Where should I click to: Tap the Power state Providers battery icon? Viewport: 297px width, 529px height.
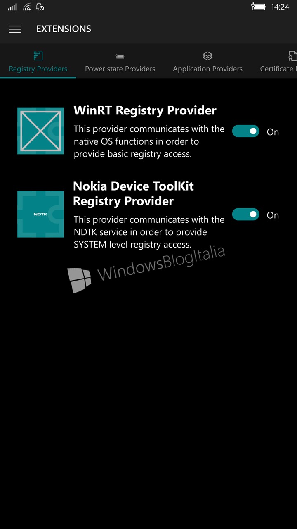120,56
